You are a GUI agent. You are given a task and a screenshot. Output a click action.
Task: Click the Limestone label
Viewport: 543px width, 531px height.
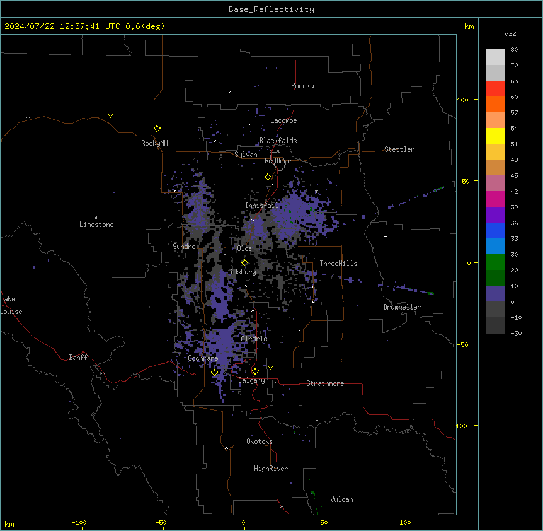[96, 225]
